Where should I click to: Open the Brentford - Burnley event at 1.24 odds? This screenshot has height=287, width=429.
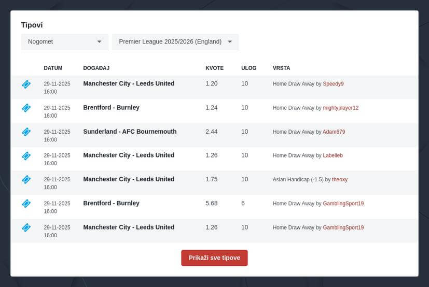[111, 108]
